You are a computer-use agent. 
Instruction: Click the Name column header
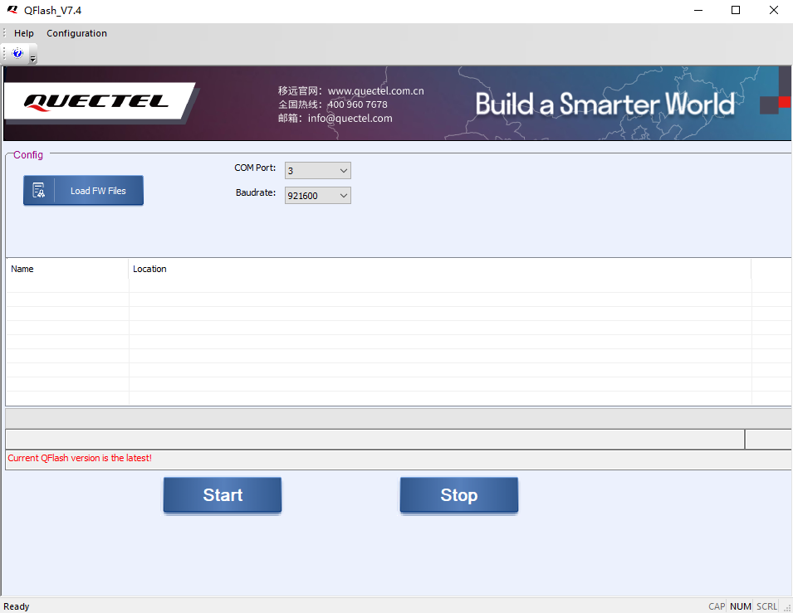pos(67,269)
